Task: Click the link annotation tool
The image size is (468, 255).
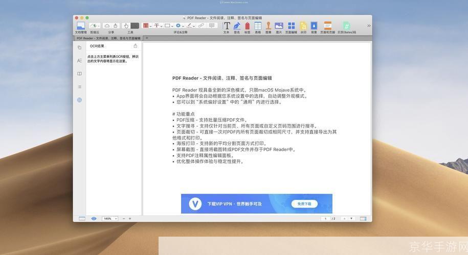Action: (201, 25)
